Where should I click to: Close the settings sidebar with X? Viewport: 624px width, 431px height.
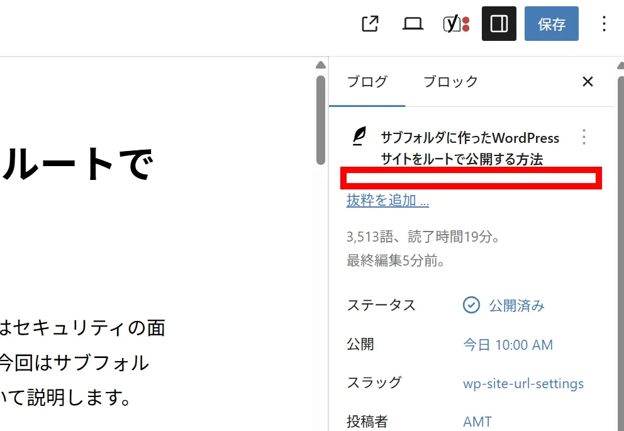pyautogui.click(x=588, y=82)
